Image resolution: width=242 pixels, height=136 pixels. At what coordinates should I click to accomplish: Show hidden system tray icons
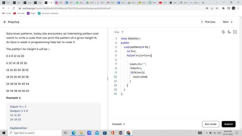pyautogui.click(x=207, y=133)
